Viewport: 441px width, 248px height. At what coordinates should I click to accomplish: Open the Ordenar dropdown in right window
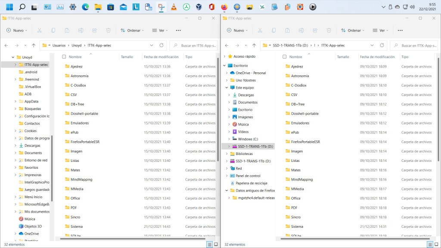pos(351,31)
